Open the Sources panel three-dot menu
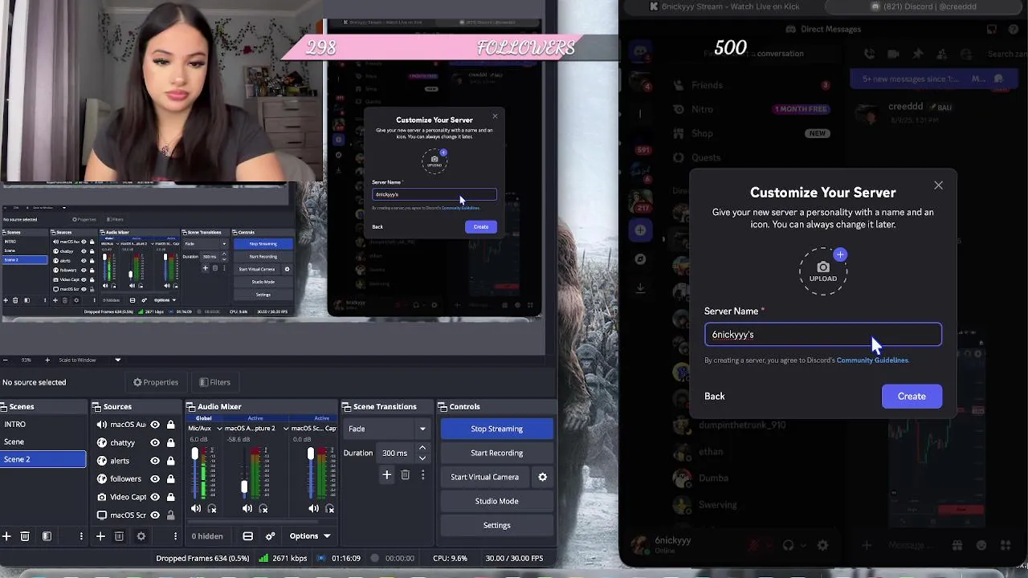Screen dimensions: 1028x578 (x=175, y=536)
